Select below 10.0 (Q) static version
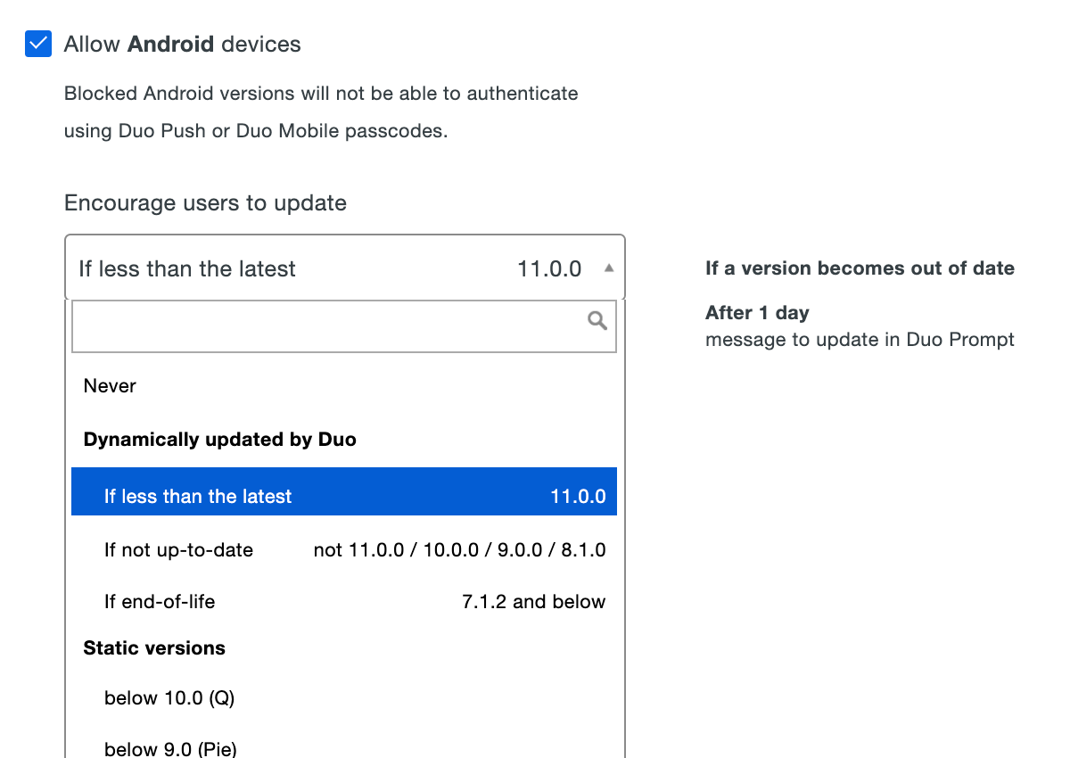This screenshot has width=1070, height=758. pos(169,697)
